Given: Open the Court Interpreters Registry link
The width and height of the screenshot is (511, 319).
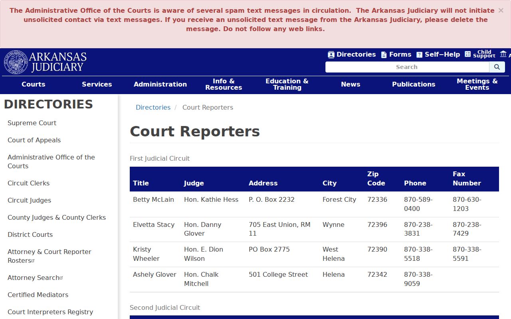Looking at the screenshot, I should (50, 312).
